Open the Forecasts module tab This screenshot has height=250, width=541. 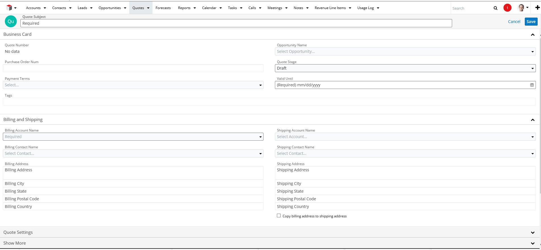[x=163, y=8]
